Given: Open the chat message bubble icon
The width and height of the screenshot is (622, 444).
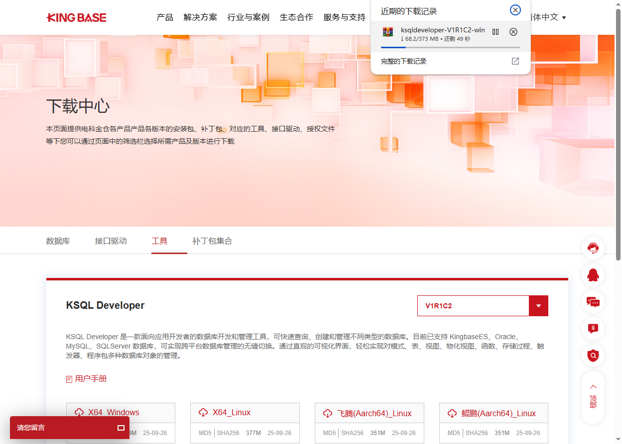Looking at the screenshot, I should click(593, 302).
